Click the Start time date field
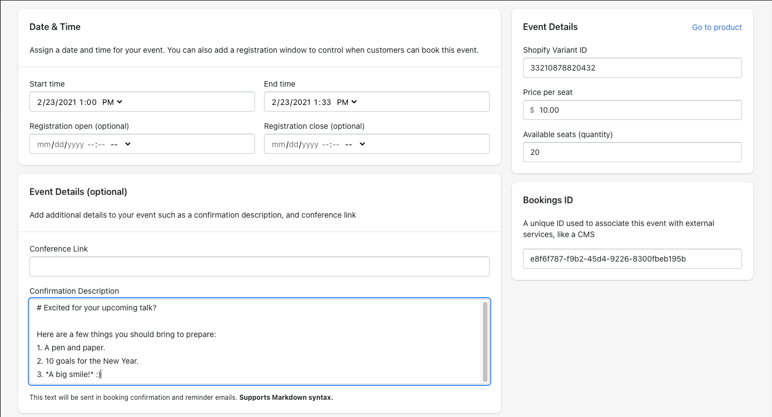The height and width of the screenshot is (417, 772). (x=142, y=102)
